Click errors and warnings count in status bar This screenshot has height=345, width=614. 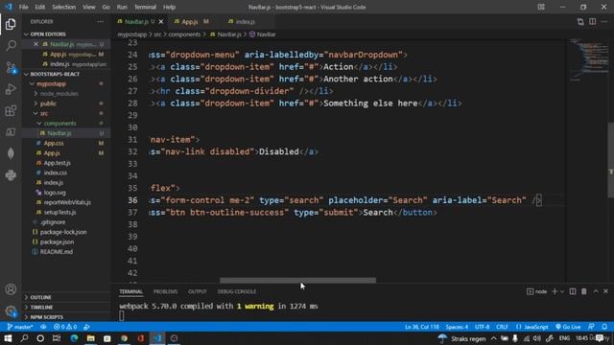[x=65, y=327]
